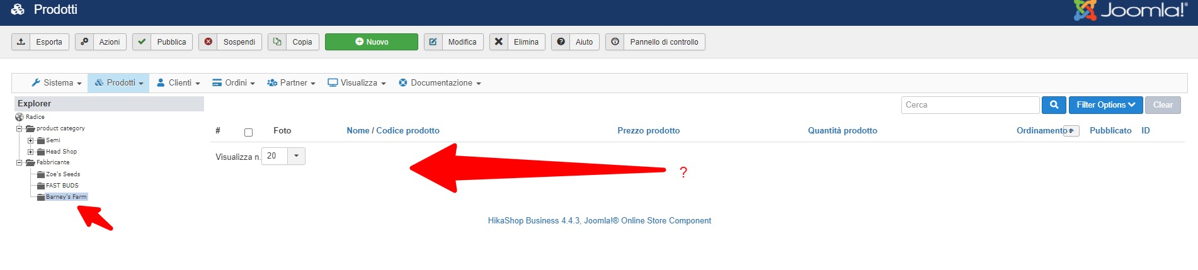Image resolution: width=1198 pixels, height=270 pixels.
Task: Open the Clienti menu
Action: (178, 83)
